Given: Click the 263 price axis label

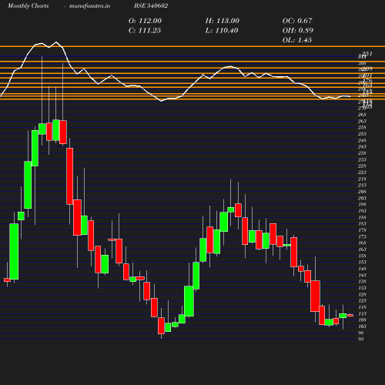Looking at the screenshot, I should point(362,121).
